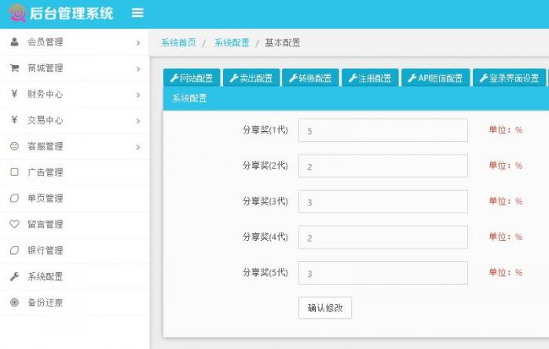Switch to the 网站配置 tab
The height and width of the screenshot is (349, 549).
coord(192,78)
